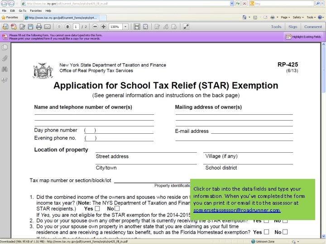This screenshot has width=326, height=244.
Task: Click the convert PDF icon with red badge
Action: (x=14, y=27)
